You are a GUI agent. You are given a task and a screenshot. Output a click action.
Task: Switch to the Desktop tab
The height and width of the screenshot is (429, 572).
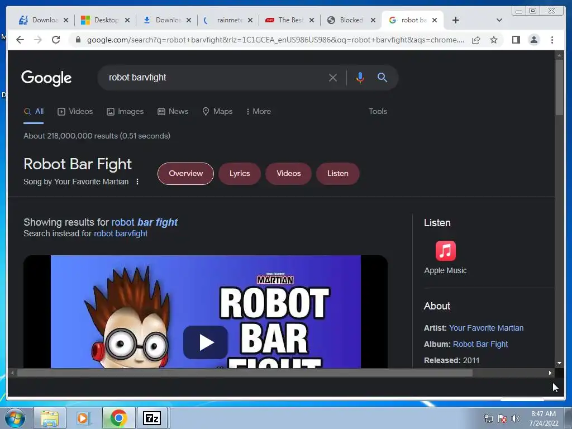[105, 20]
